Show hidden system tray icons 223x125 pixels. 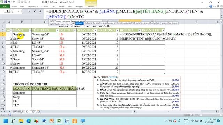pyautogui.click(x=166, y=121)
